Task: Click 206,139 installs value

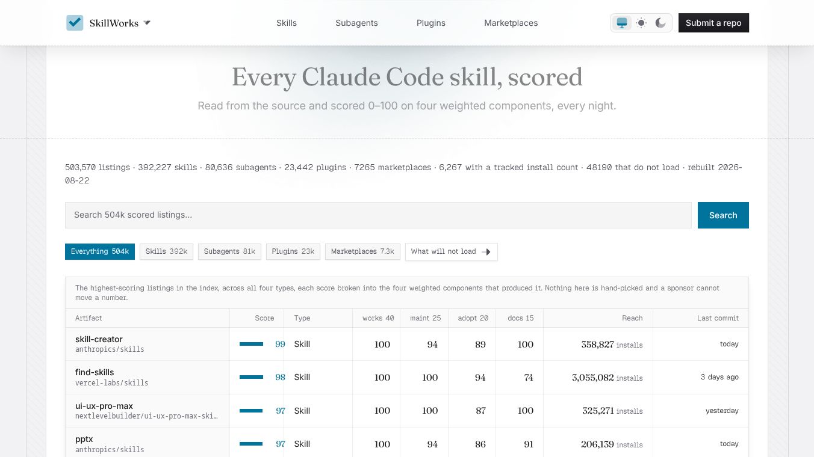Action: click(612, 444)
